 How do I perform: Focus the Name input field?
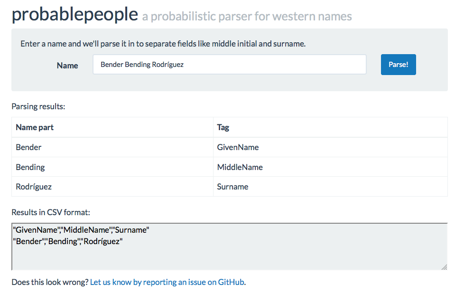229,65
